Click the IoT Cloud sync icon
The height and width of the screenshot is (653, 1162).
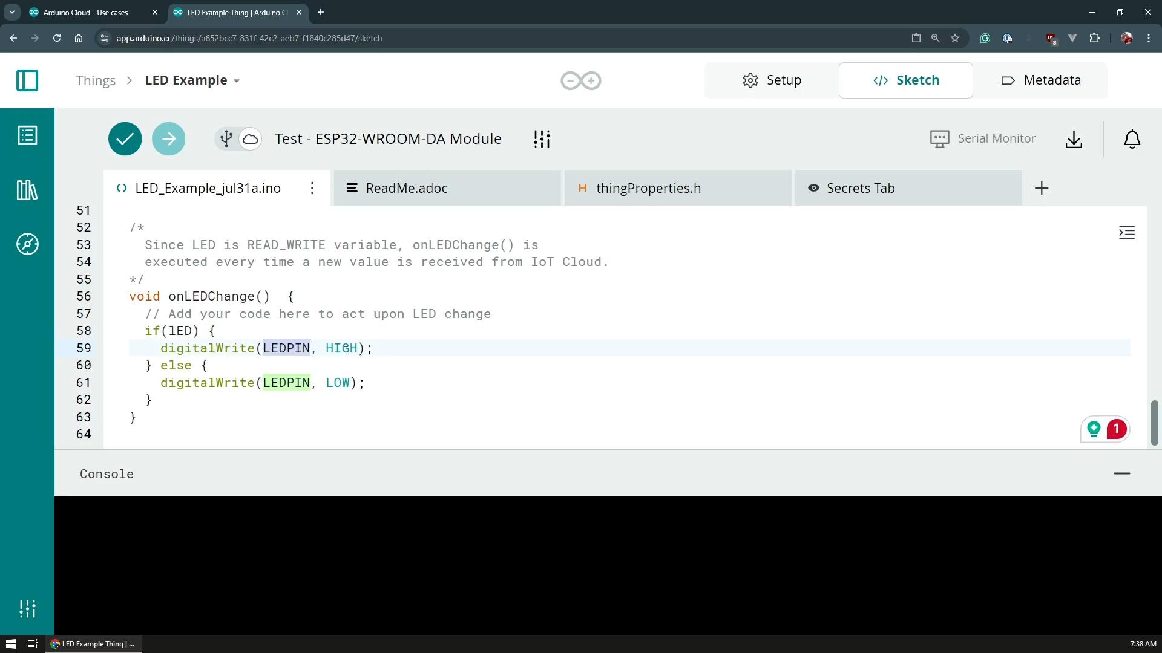coord(251,138)
